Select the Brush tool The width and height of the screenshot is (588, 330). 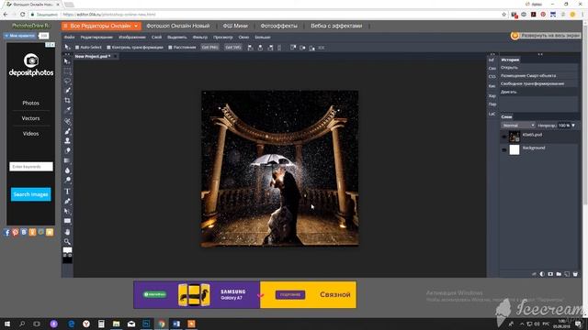(x=67, y=131)
